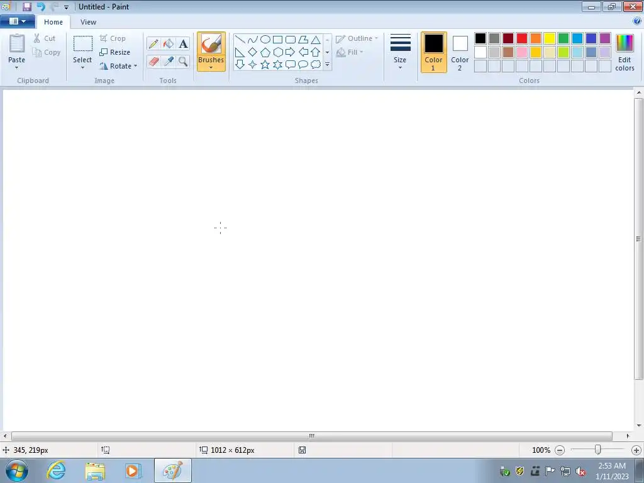Expand the Brushes dropdown arrow
The width and height of the screenshot is (644, 483).
click(211, 68)
